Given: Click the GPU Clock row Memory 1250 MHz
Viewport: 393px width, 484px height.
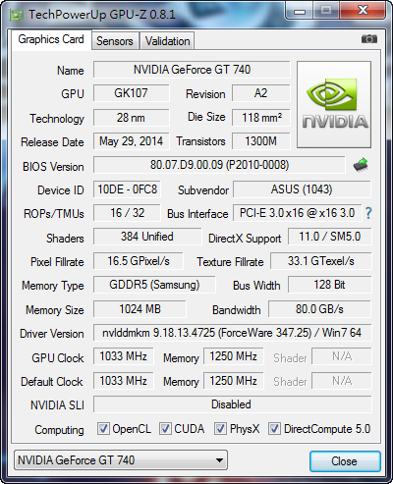Looking at the screenshot, I should 234,356.
